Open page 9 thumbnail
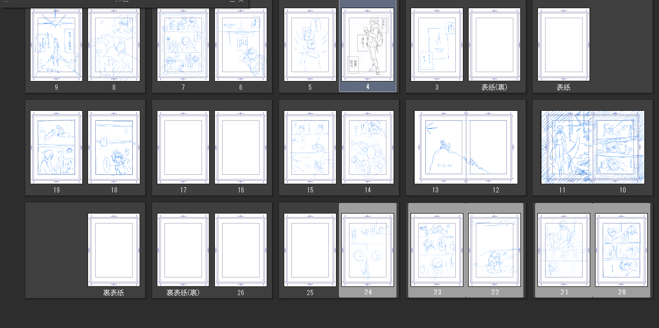The width and height of the screenshot is (659, 328). (56, 45)
